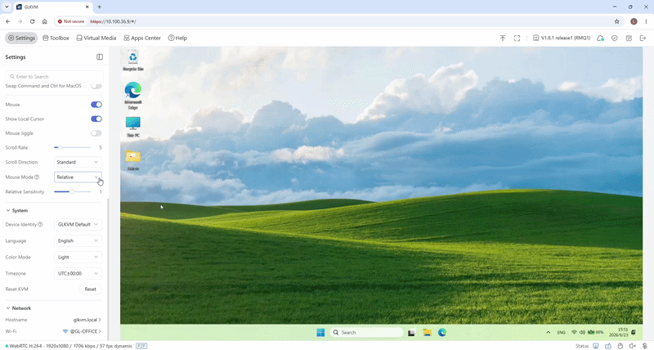
Task: Turn off Show Local Cursor toggle
Action: pyautogui.click(x=96, y=119)
